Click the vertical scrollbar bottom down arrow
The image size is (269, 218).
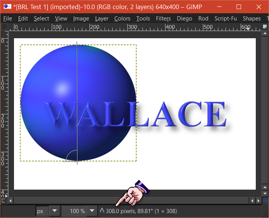265,193
